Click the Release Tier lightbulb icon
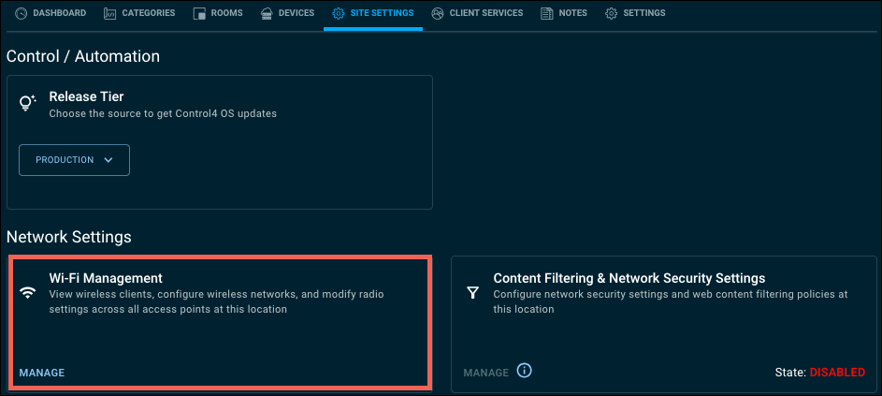 coord(28,104)
